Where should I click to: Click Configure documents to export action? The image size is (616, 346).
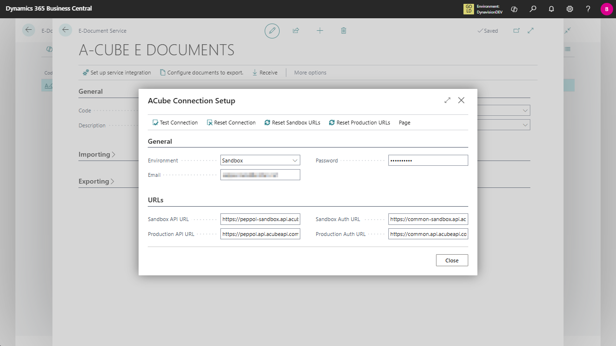202,73
